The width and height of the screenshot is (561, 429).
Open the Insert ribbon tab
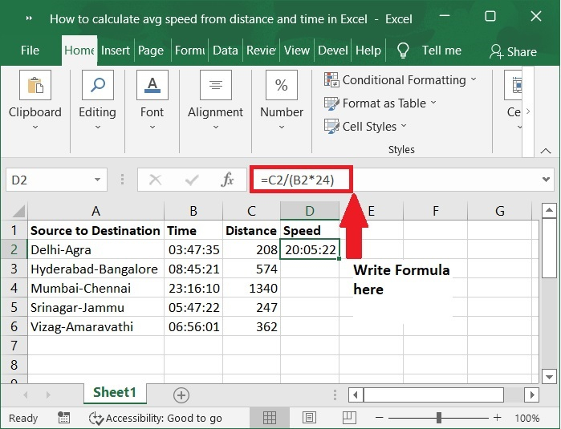116,50
